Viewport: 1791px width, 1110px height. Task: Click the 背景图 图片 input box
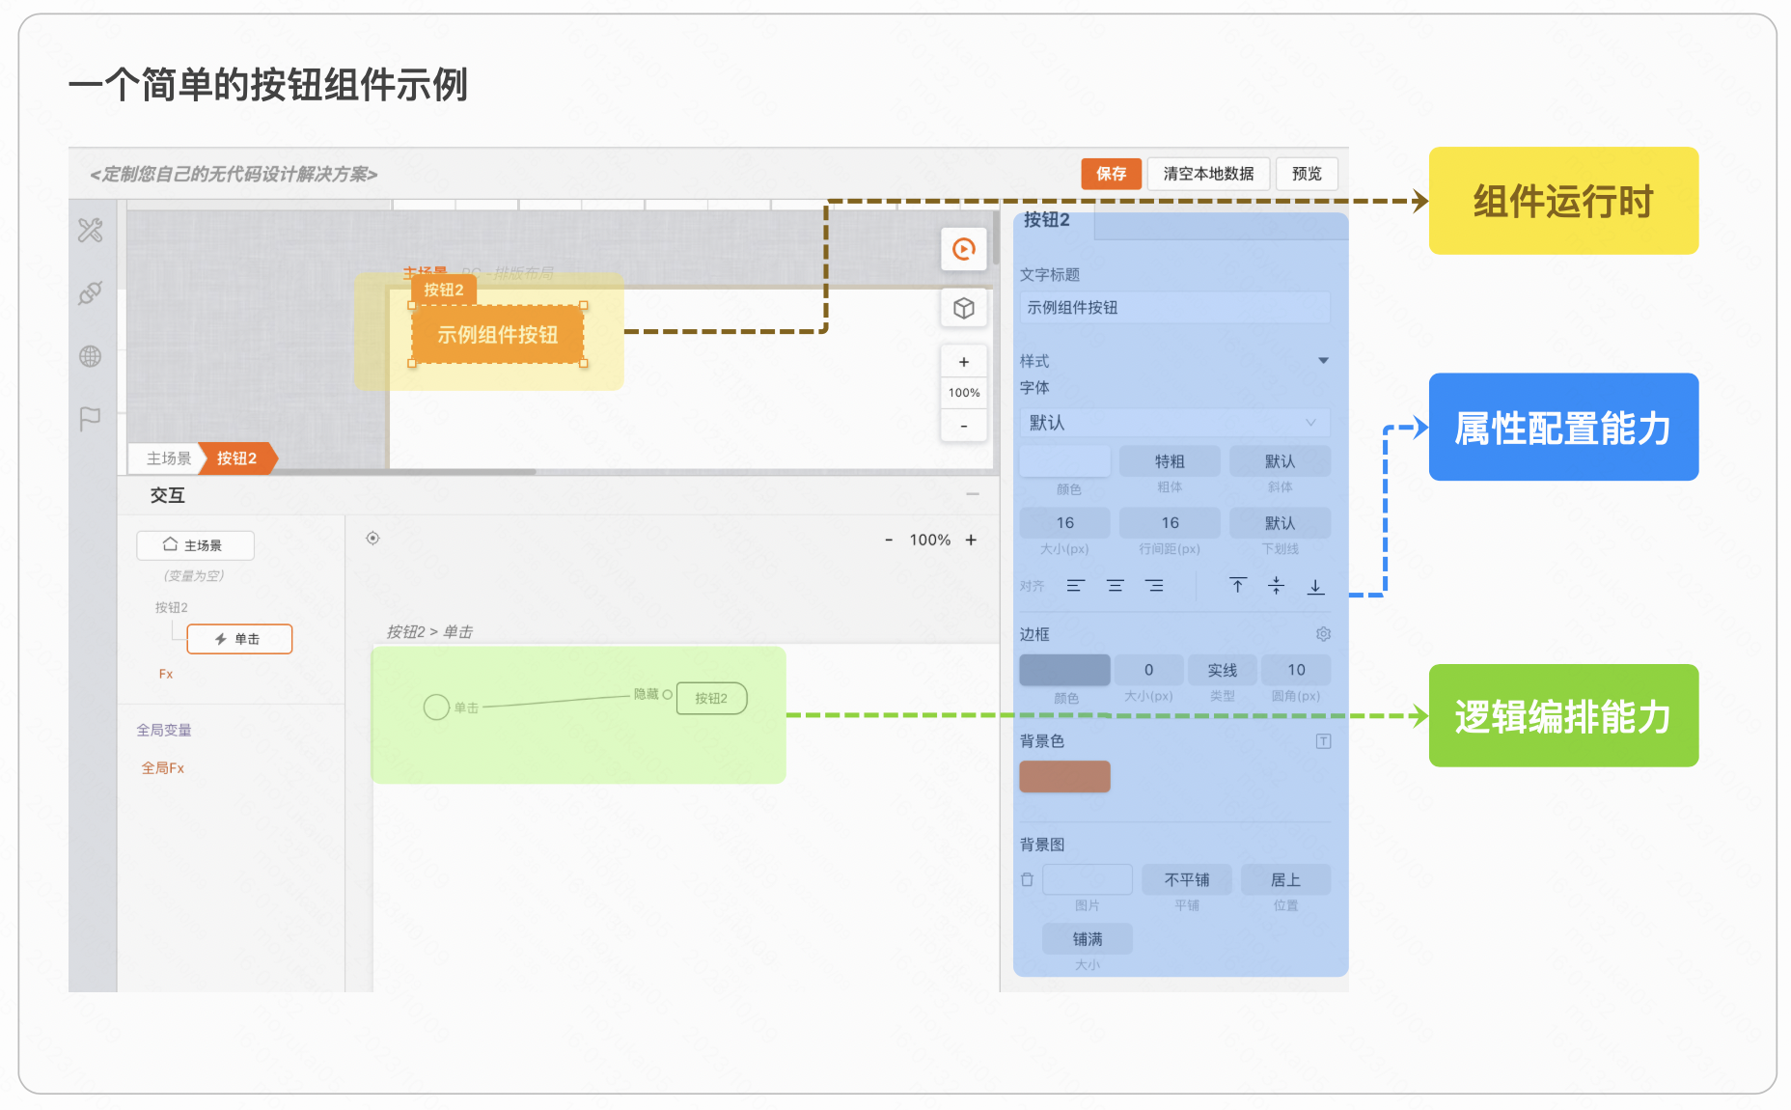tap(1088, 879)
